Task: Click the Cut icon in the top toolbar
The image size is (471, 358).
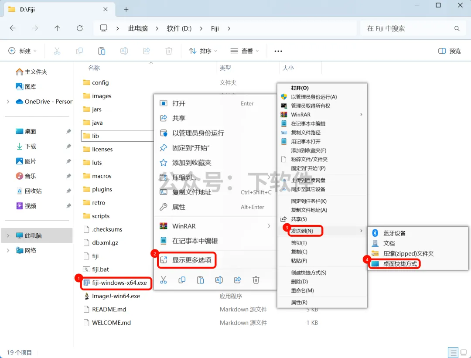Action: tap(57, 51)
